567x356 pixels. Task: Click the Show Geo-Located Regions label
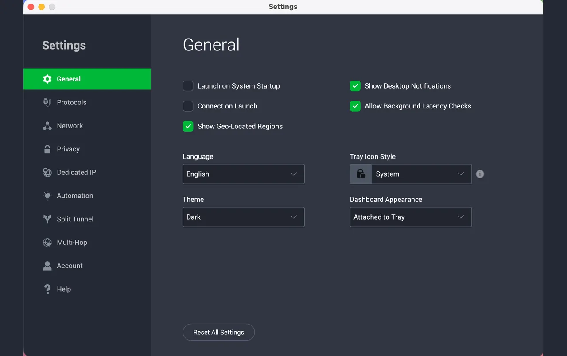point(240,126)
